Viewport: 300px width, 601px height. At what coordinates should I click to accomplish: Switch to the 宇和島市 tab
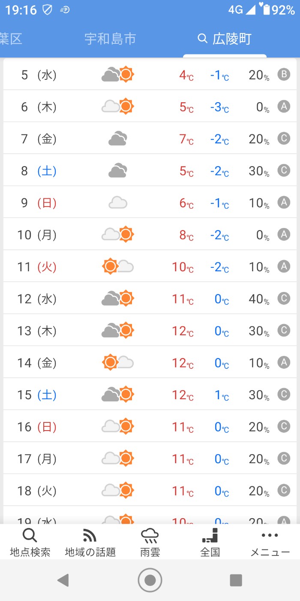click(110, 39)
